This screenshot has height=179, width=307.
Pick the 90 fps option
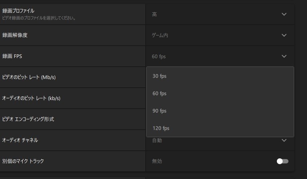click(x=159, y=111)
